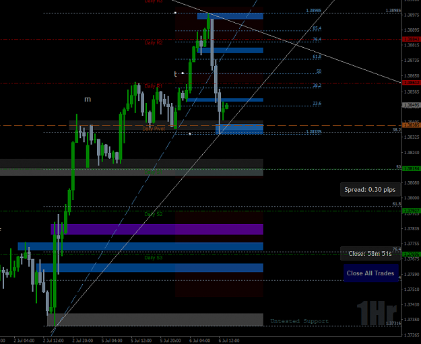
Task: Click the blue 1.38338 Fibonacci low label
Action: [314, 132]
